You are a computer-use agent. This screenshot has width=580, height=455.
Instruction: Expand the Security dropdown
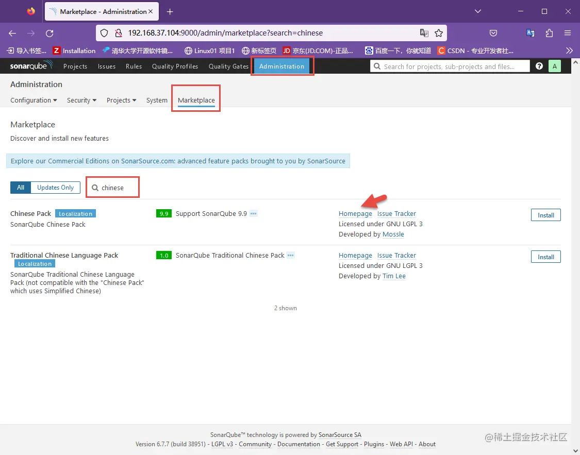(x=81, y=100)
